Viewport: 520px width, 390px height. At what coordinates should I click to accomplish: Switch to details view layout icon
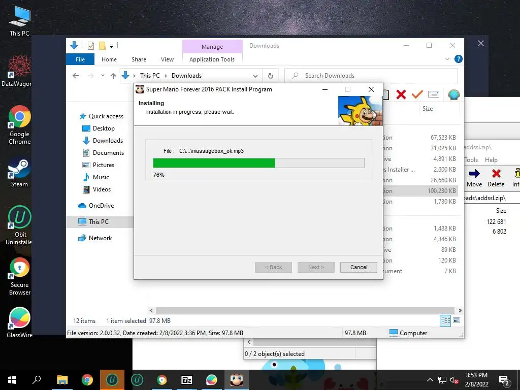pyautogui.click(x=445, y=320)
